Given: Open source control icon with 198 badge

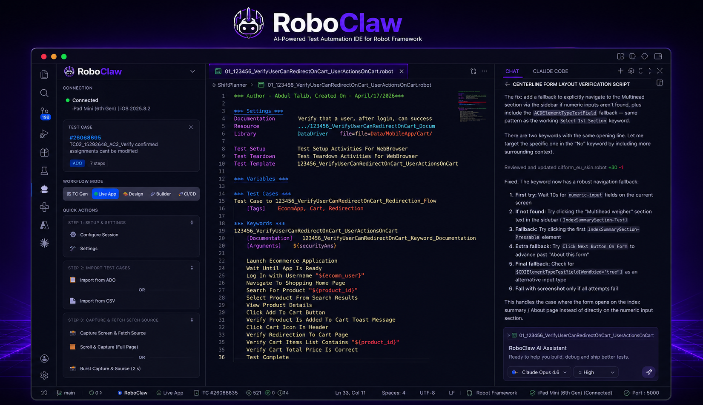Looking at the screenshot, I should coord(45,113).
